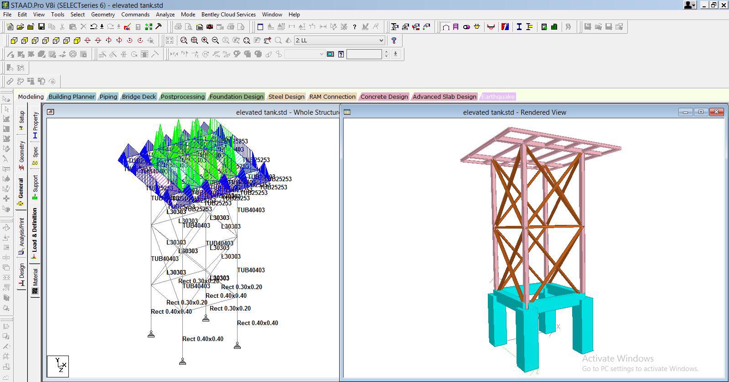
Task: Click the Zoom Out minus magnifier
Action: (215, 41)
